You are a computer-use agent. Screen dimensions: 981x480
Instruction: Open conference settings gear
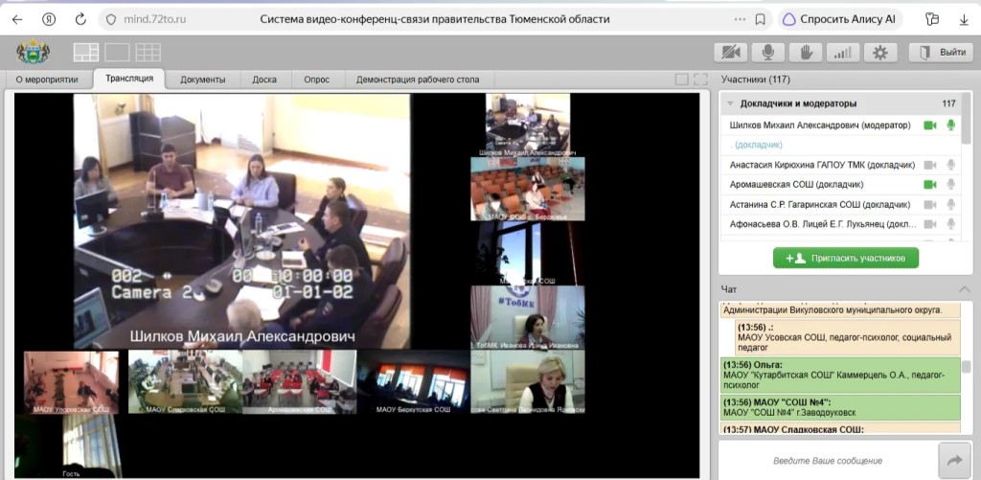880,53
